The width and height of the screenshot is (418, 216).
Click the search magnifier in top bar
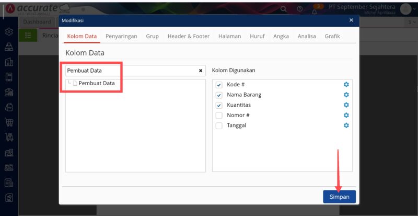click(x=284, y=9)
